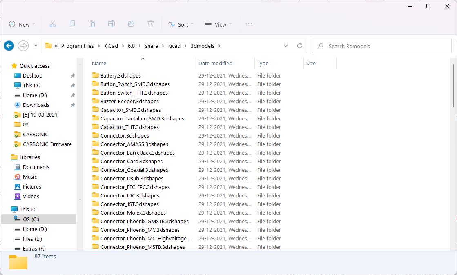Select Connector_Molex.3dshapes folder name
Image resolution: width=457 pixels, height=275 pixels.
coord(133,213)
